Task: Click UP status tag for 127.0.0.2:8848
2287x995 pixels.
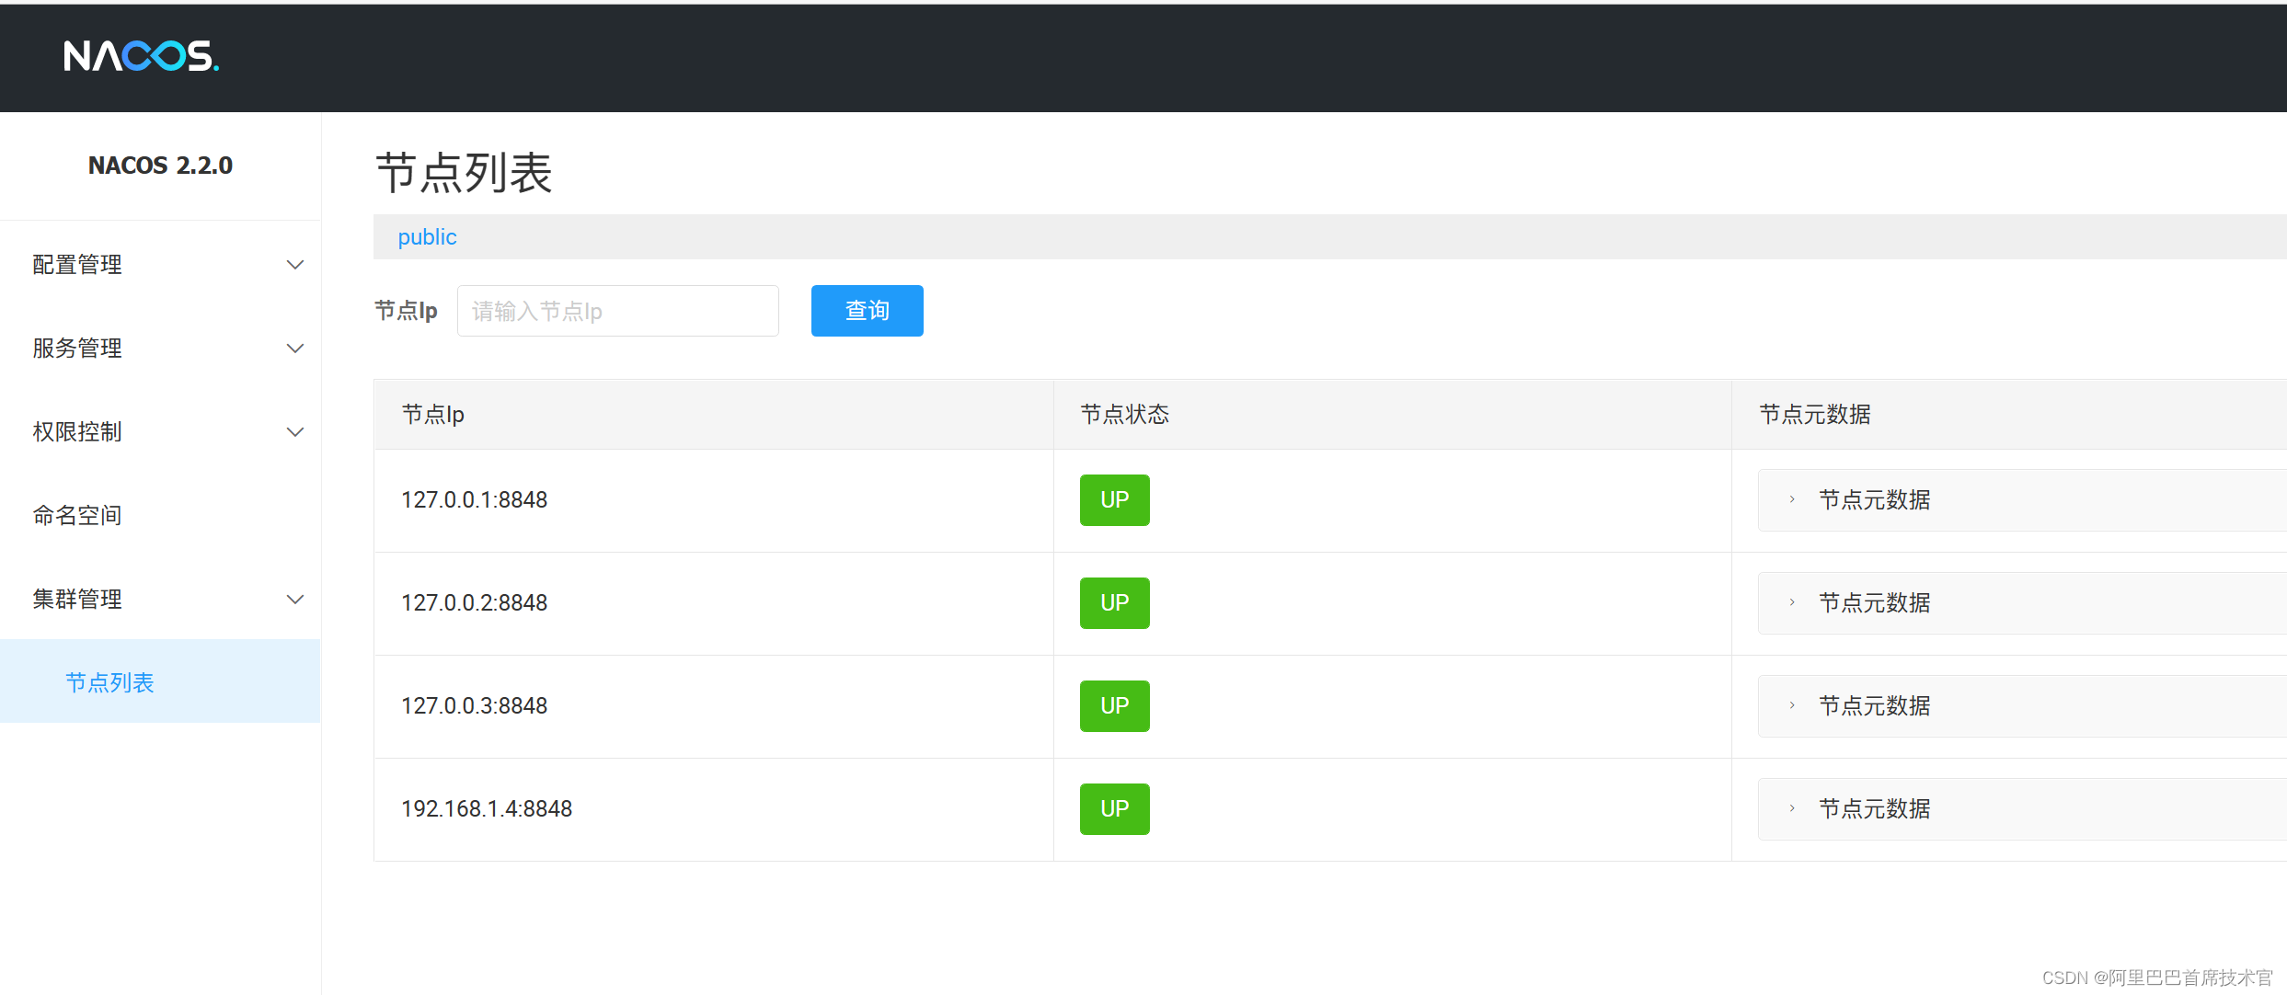Action: pos(1114,603)
